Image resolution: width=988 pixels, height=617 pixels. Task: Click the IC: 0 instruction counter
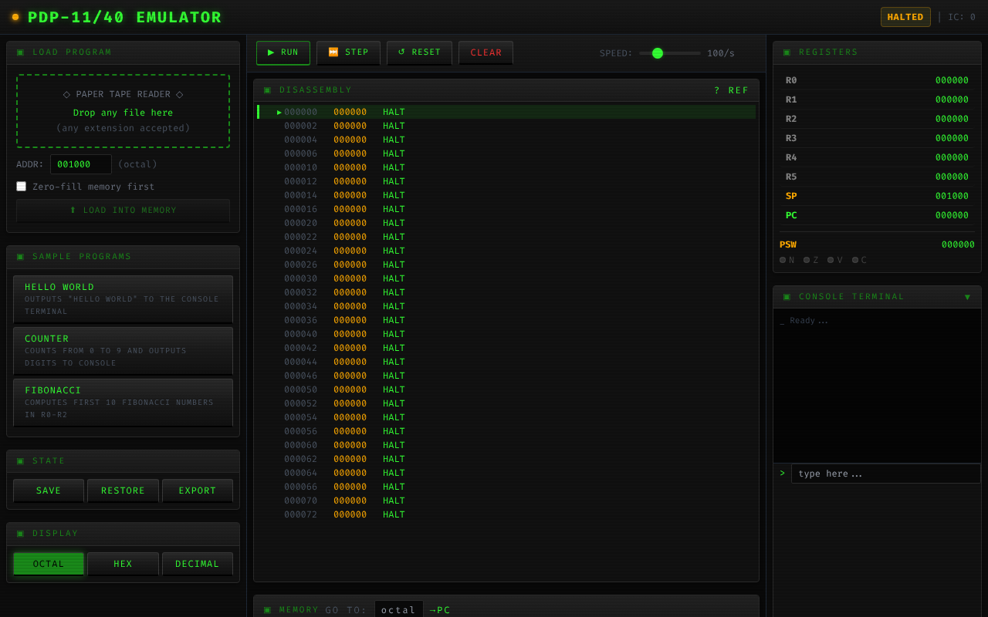coord(962,17)
